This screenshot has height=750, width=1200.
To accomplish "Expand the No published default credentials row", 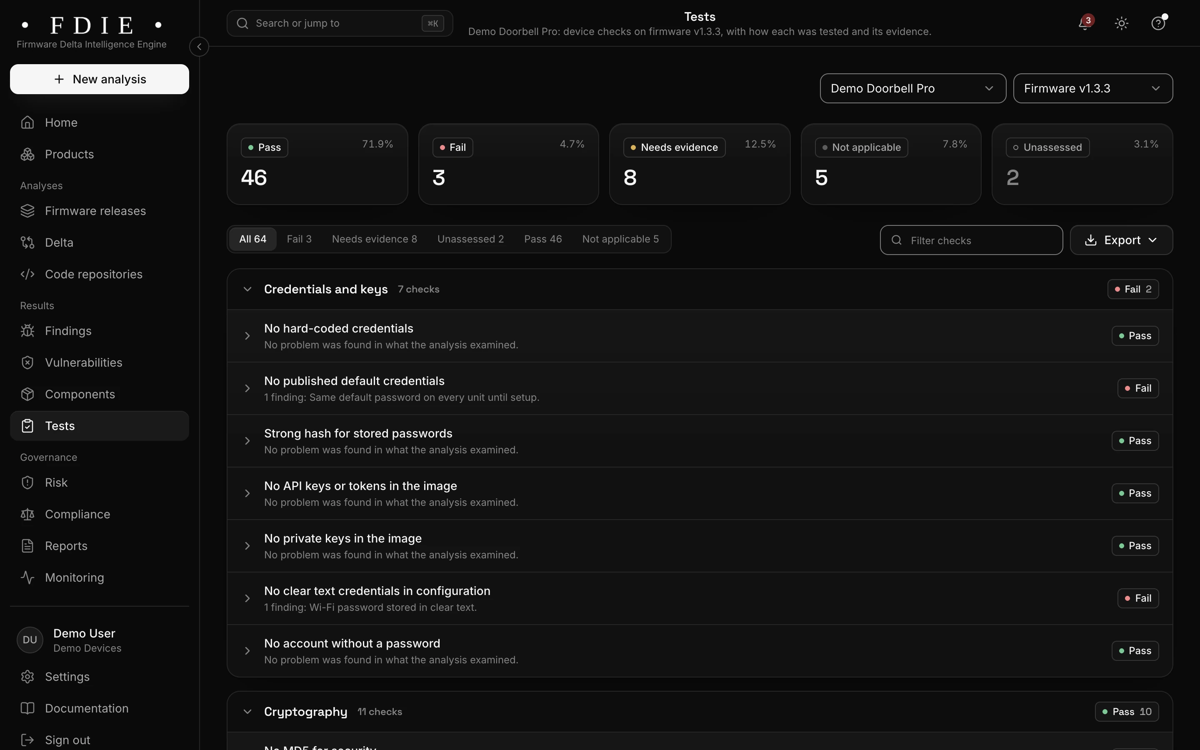I will [247, 388].
